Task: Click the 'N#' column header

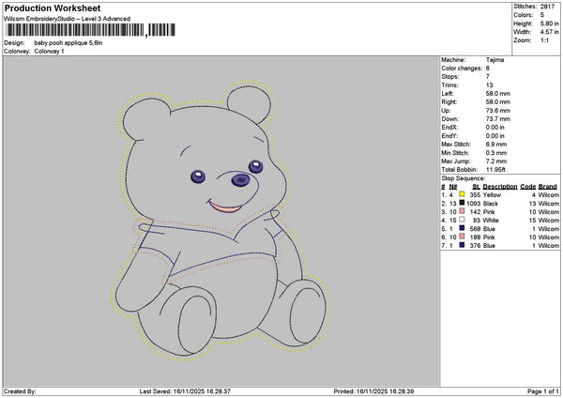Action: tap(453, 187)
